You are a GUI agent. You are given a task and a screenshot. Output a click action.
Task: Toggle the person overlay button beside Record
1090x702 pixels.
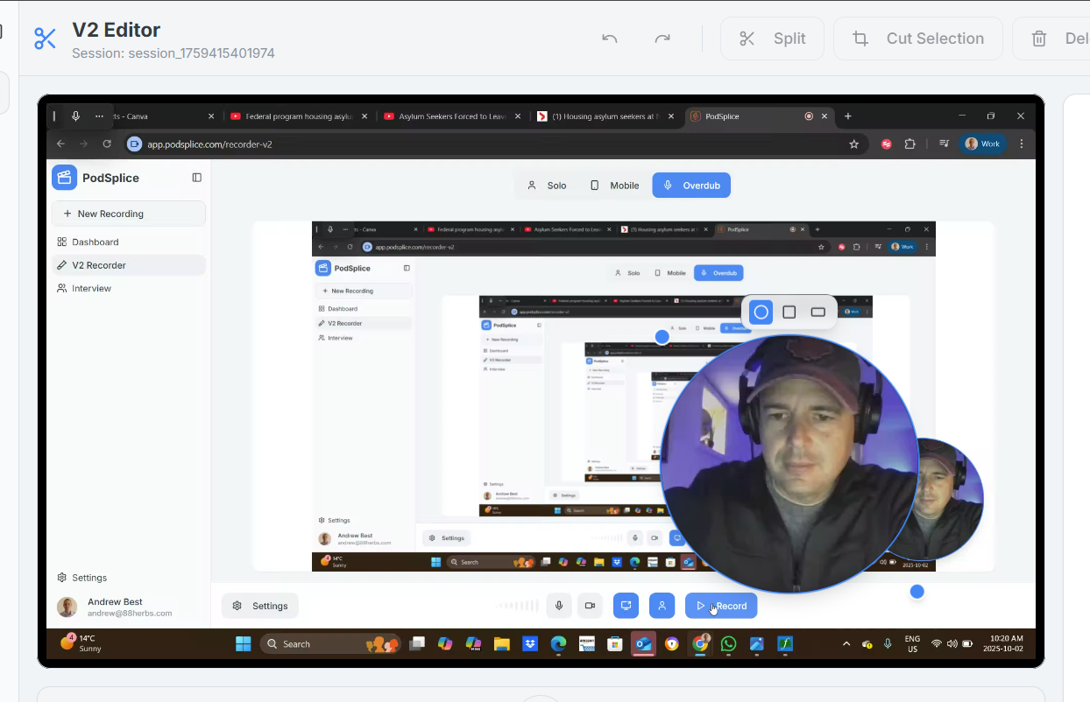[662, 605]
